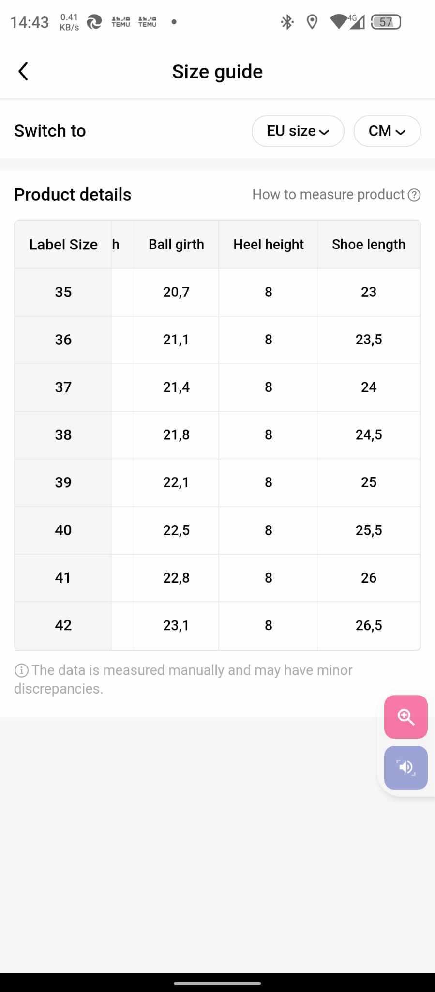Tap the info icon beside data disclaimer
This screenshot has height=992, width=435.
pyautogui.click(x=21, y=670)
